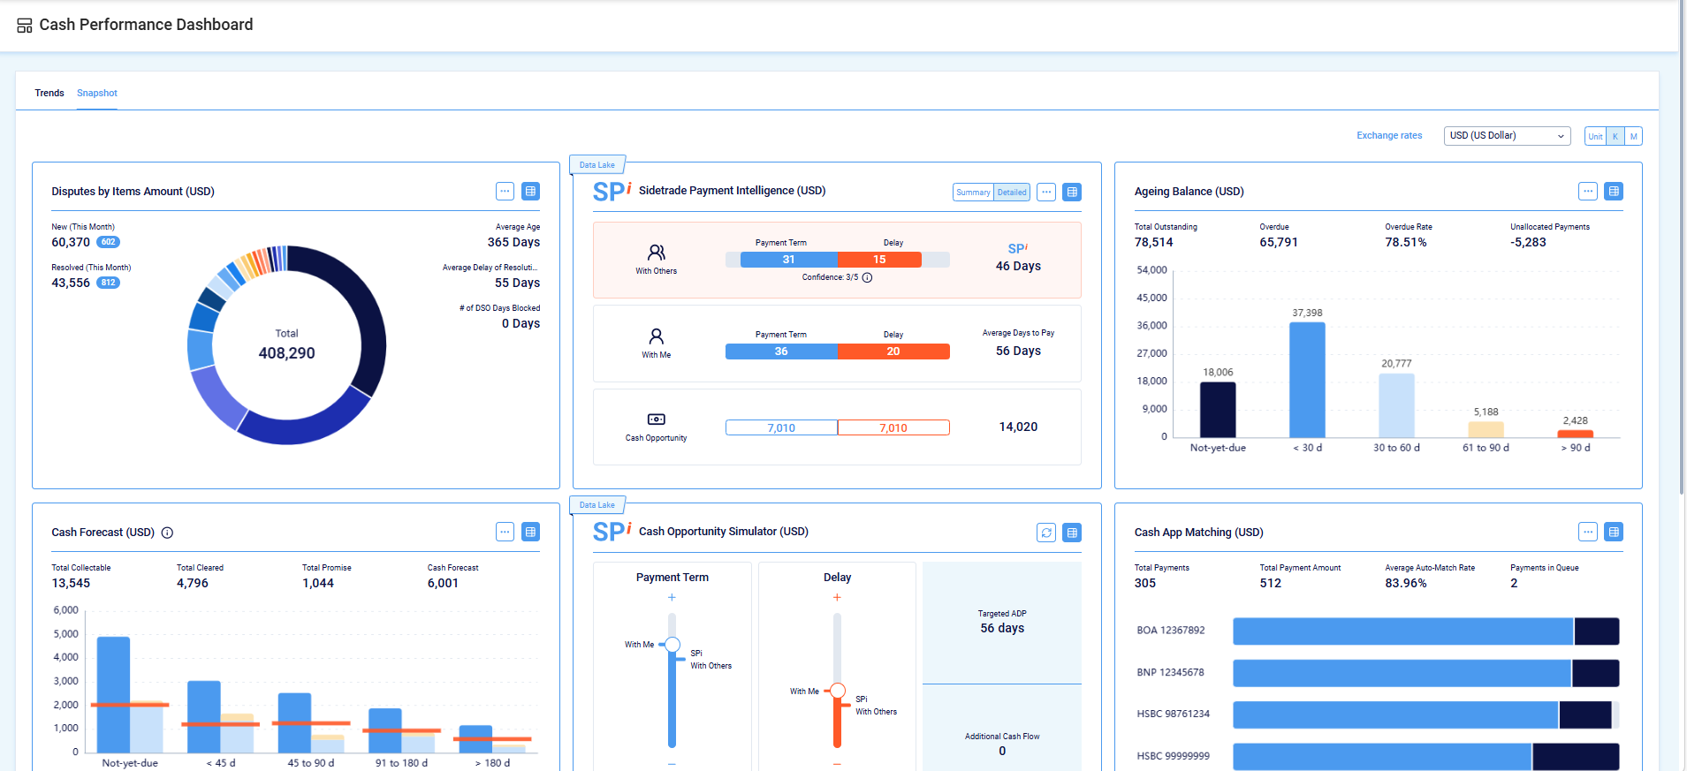Image resolution: width=1687 pixels, height=771 pixels.
Task: Open the Trends tab
Action: 49,93
